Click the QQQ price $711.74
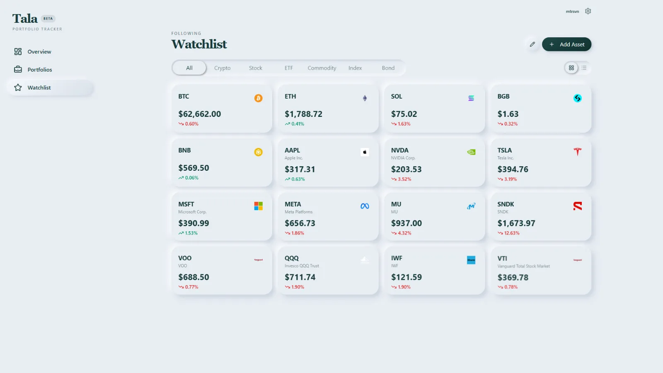The image size is (663, 373). (x=300, y=277)
